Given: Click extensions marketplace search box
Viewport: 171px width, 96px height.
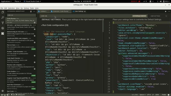Looking at the screenshot, I should pyautogui.click(x=21, y=15).
